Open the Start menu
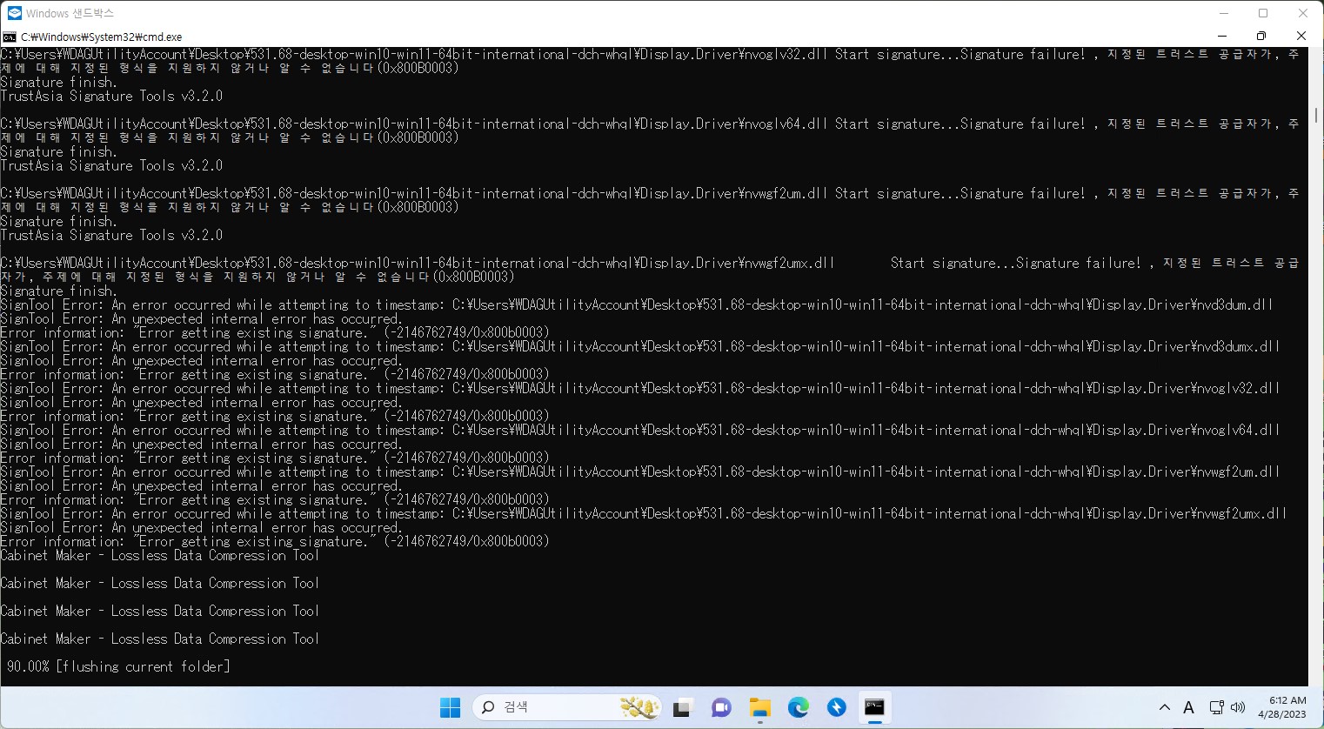Screen dimensions: 1324x729 coord(449,707)
